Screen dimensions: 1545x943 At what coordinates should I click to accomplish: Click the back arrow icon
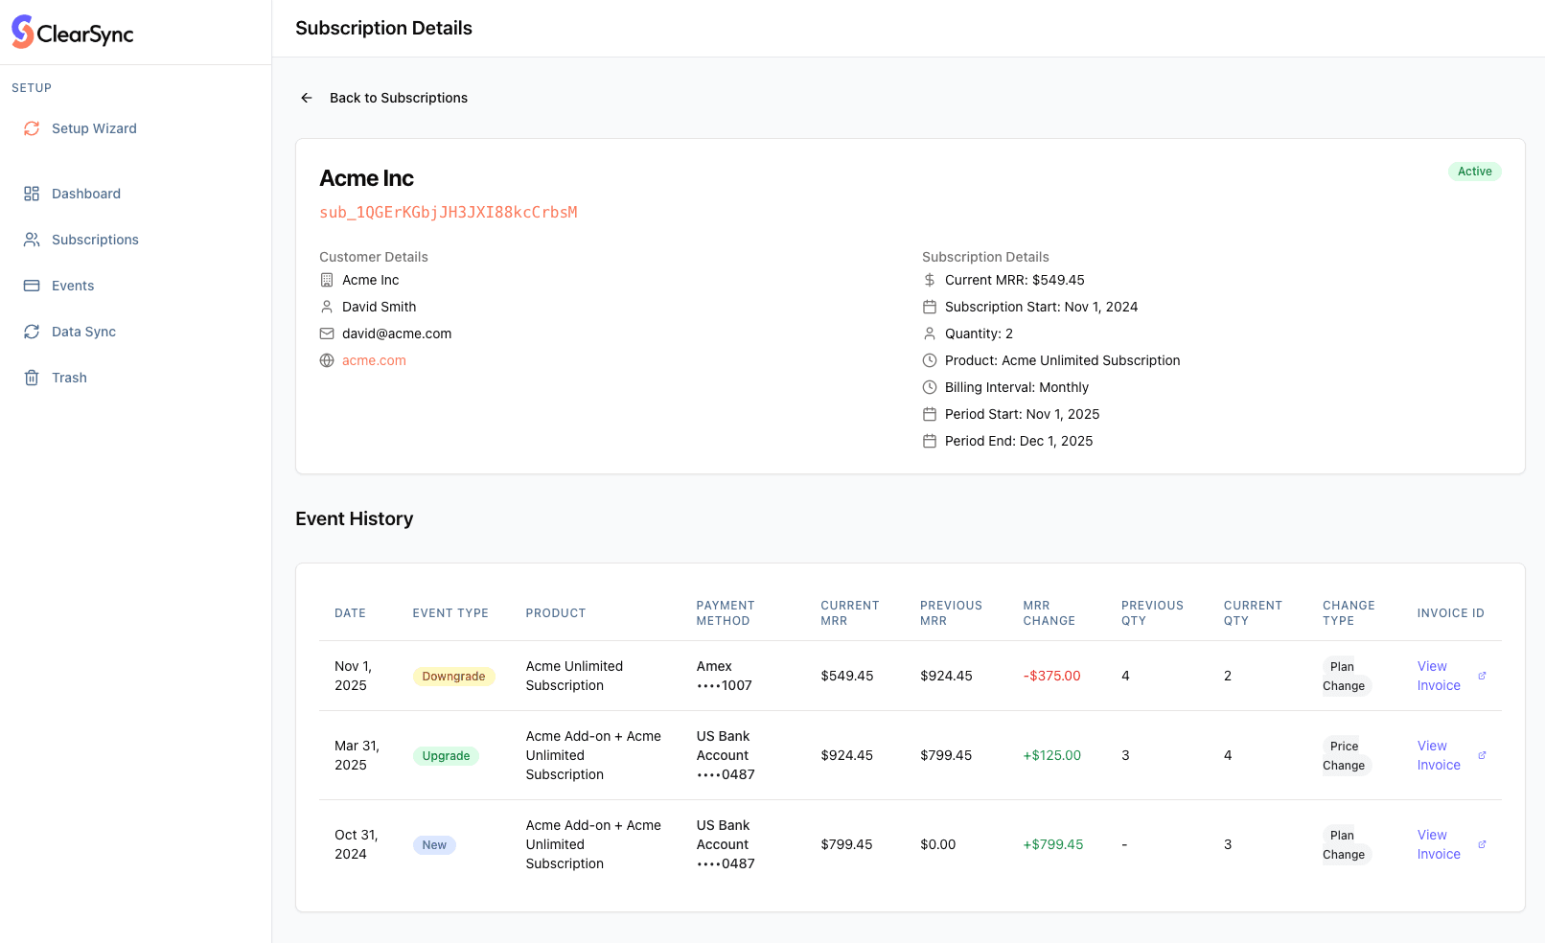307,98
